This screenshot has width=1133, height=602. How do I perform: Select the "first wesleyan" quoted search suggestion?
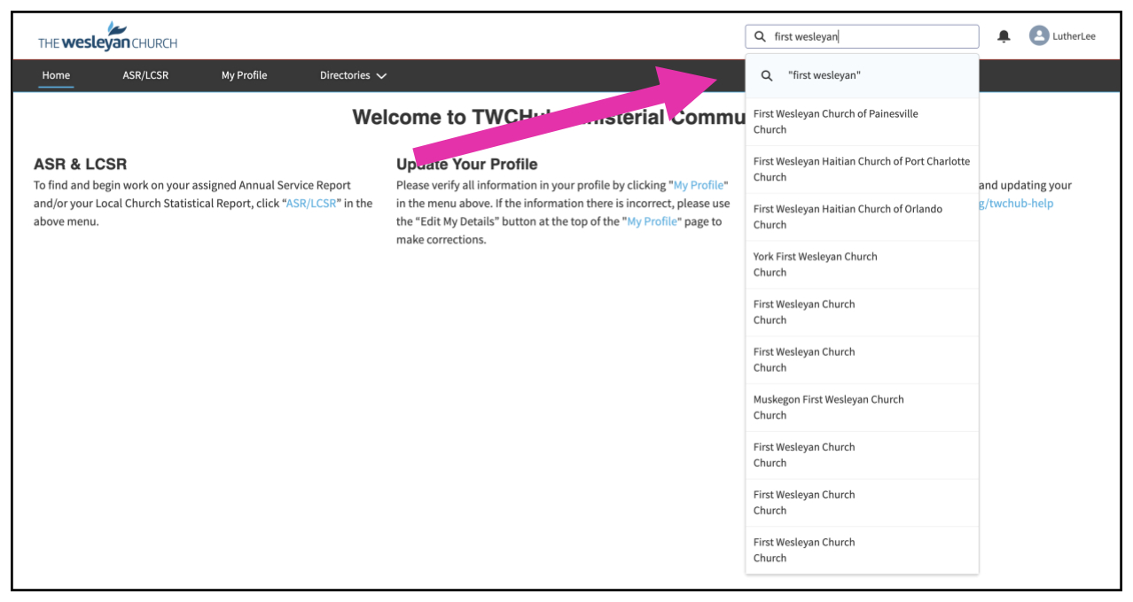point(862,76)
